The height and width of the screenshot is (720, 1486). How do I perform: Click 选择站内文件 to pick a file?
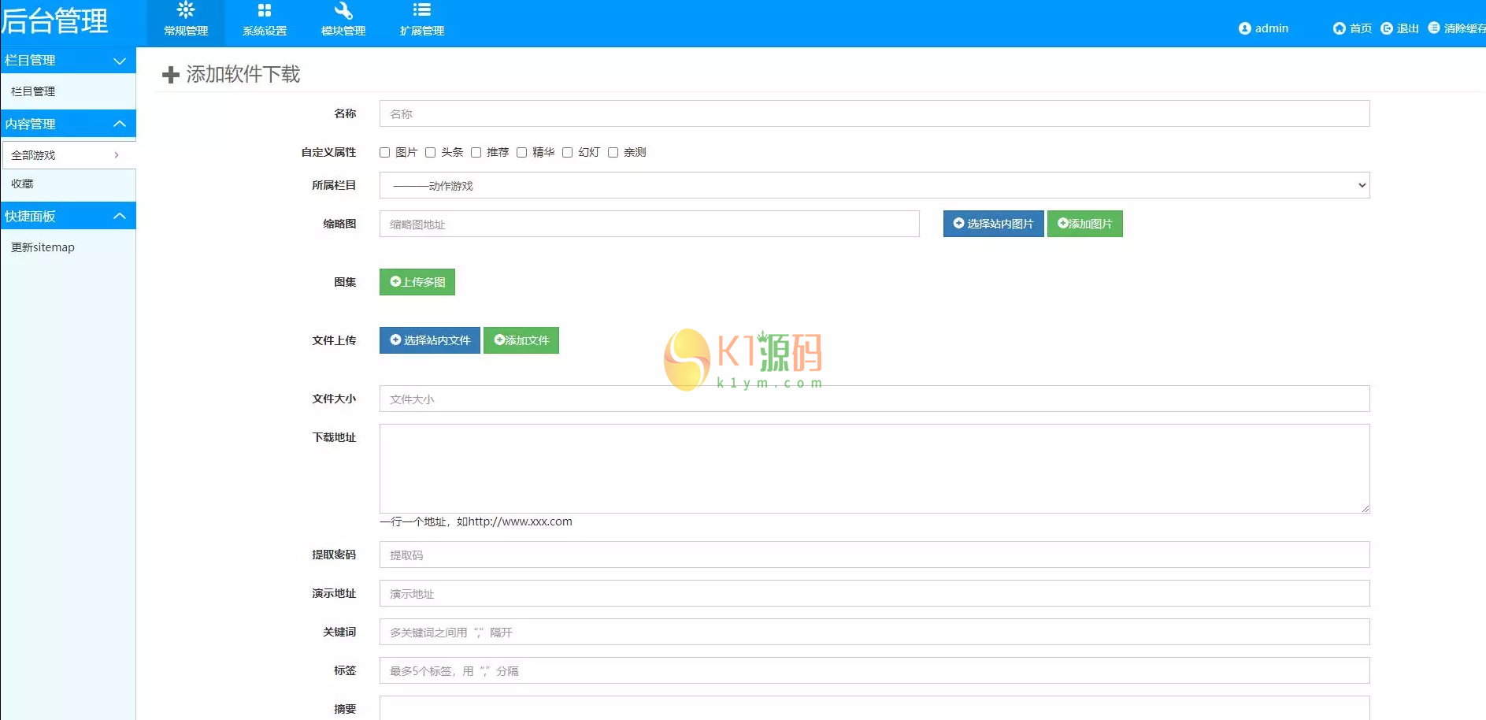coord(429,340)
